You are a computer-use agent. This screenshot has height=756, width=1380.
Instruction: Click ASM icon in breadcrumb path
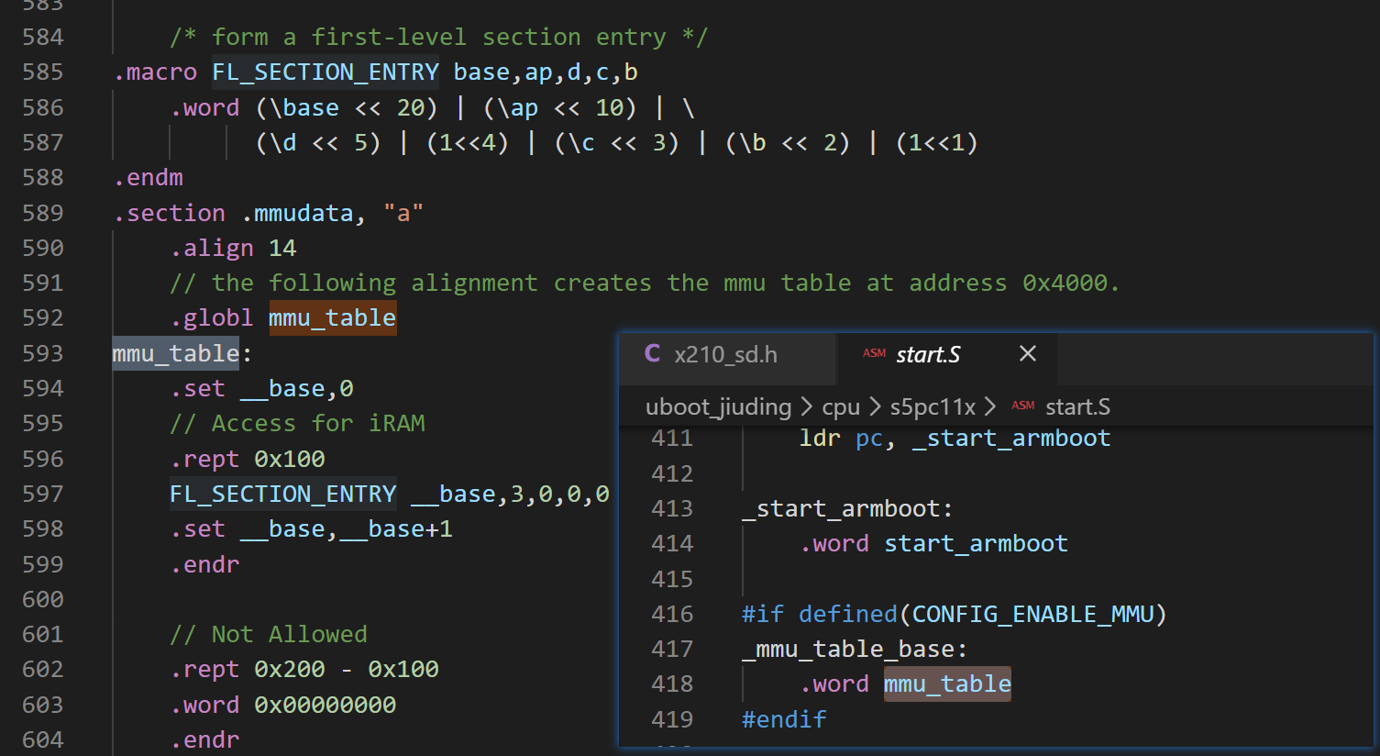(x=1023, y=406)
